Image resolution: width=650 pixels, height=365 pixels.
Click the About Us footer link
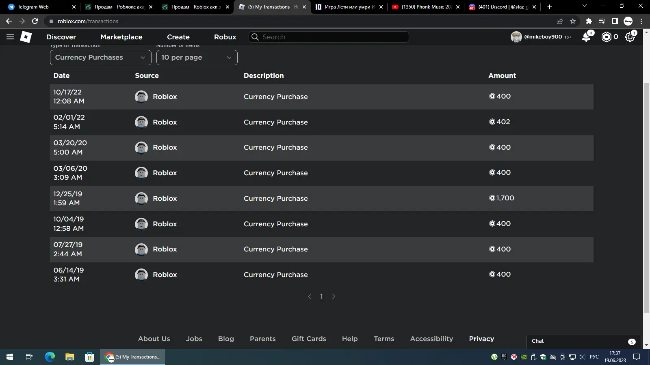pos(154,339)
